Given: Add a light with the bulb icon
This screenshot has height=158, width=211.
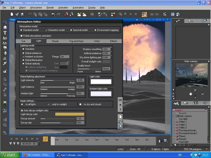Looking at the screenshot, I should click(5, 103).
